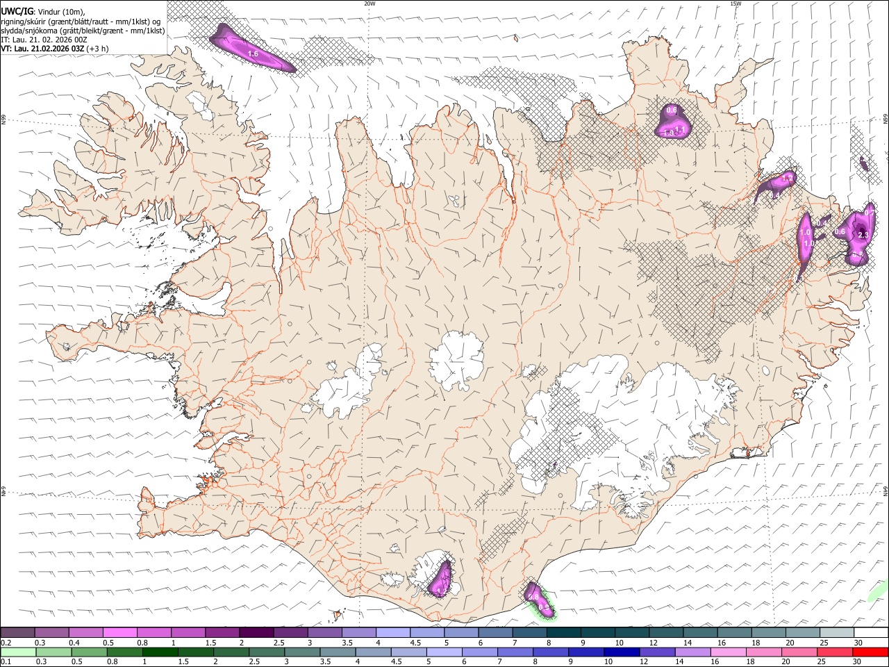The image size is (889, 667).
Task: Click the purple snow patch over the southern glacier
Action: tap(440, 579)
